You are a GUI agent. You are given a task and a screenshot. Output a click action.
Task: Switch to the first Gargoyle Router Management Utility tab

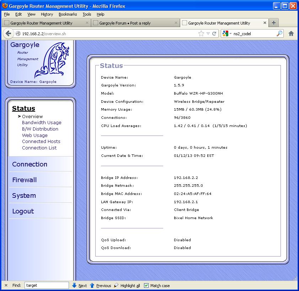click(47, 23)
